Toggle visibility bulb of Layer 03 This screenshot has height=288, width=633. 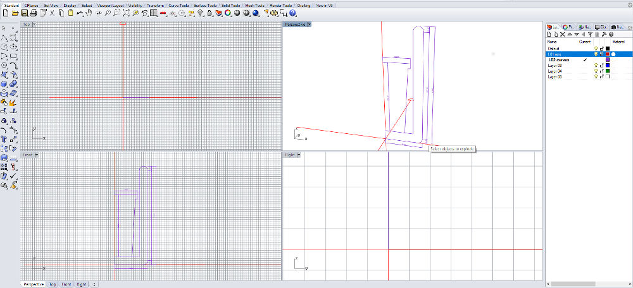click(x=596, y=65)
